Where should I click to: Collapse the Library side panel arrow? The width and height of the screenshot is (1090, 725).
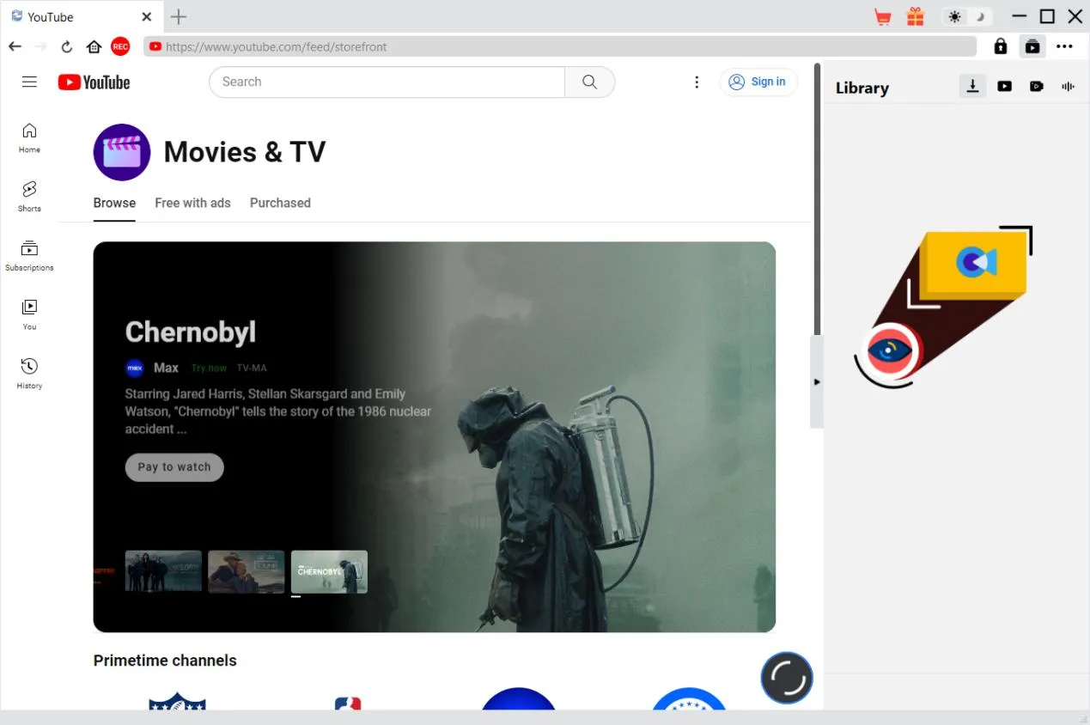coord(816,381)
